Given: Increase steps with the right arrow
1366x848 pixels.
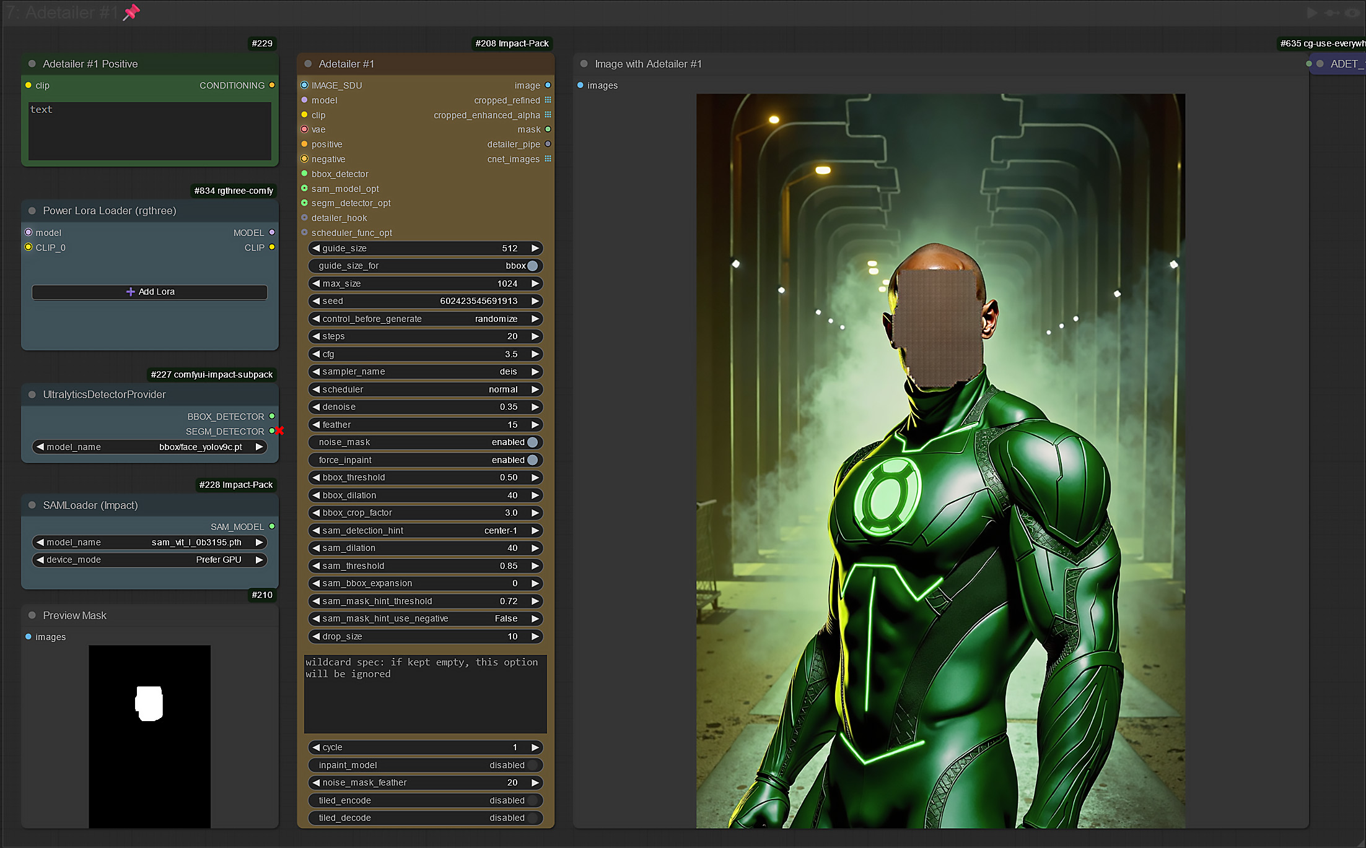Looking at the screenshot, I should click(x=535, y=337).
